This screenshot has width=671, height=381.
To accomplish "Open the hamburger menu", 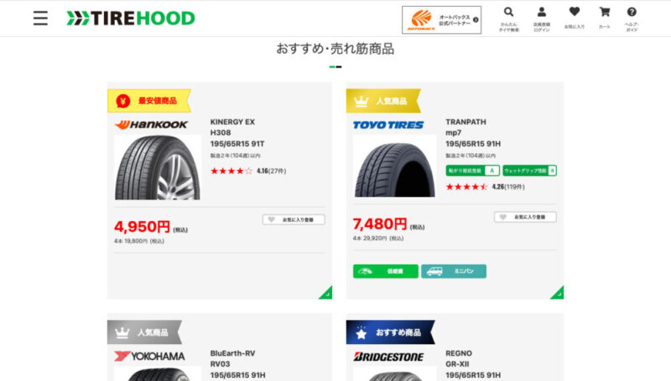I will tap(40, 18).
